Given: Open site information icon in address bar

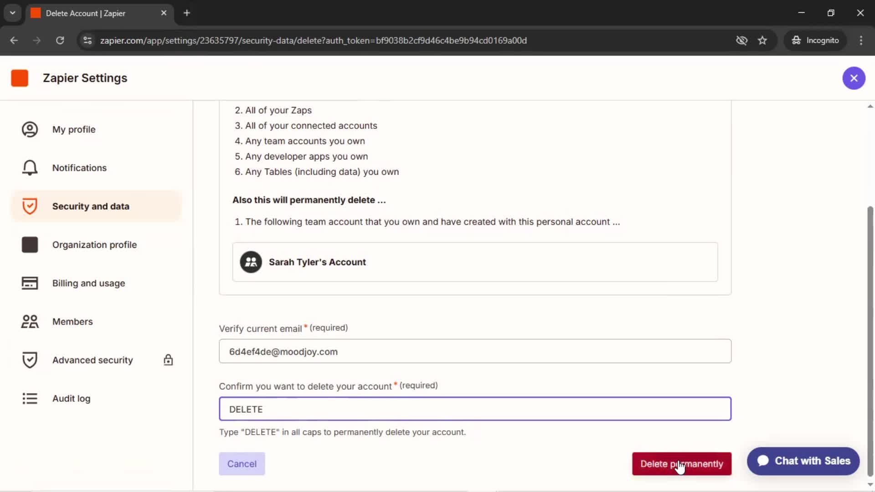Looking at the screenshot, I should click(87, 41).
